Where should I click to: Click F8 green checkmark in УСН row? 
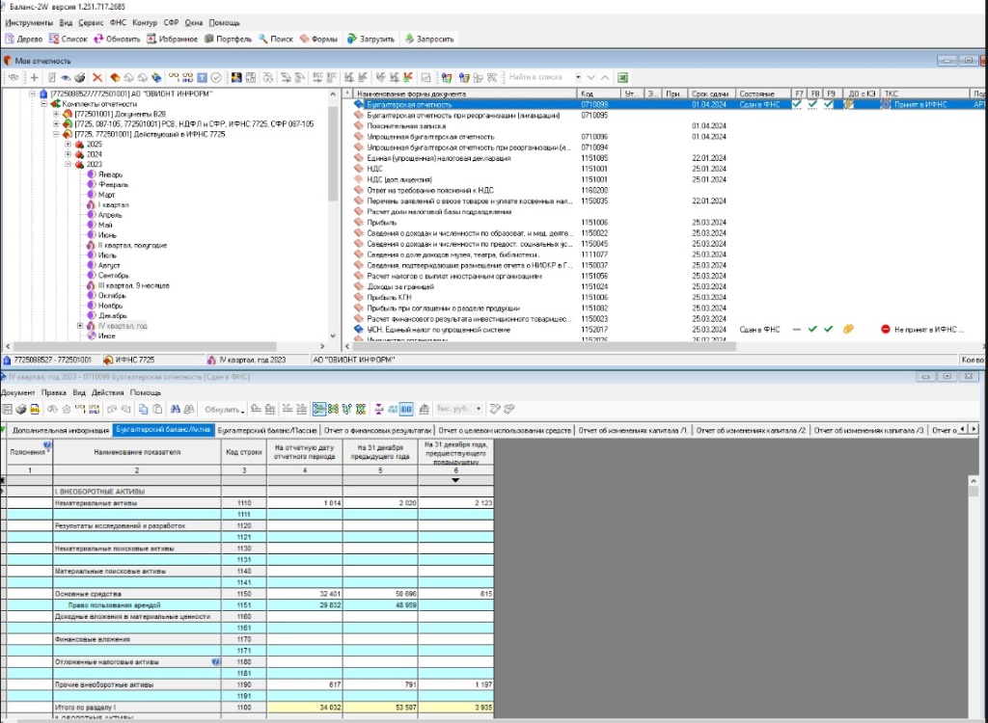[x=812, y=330]
